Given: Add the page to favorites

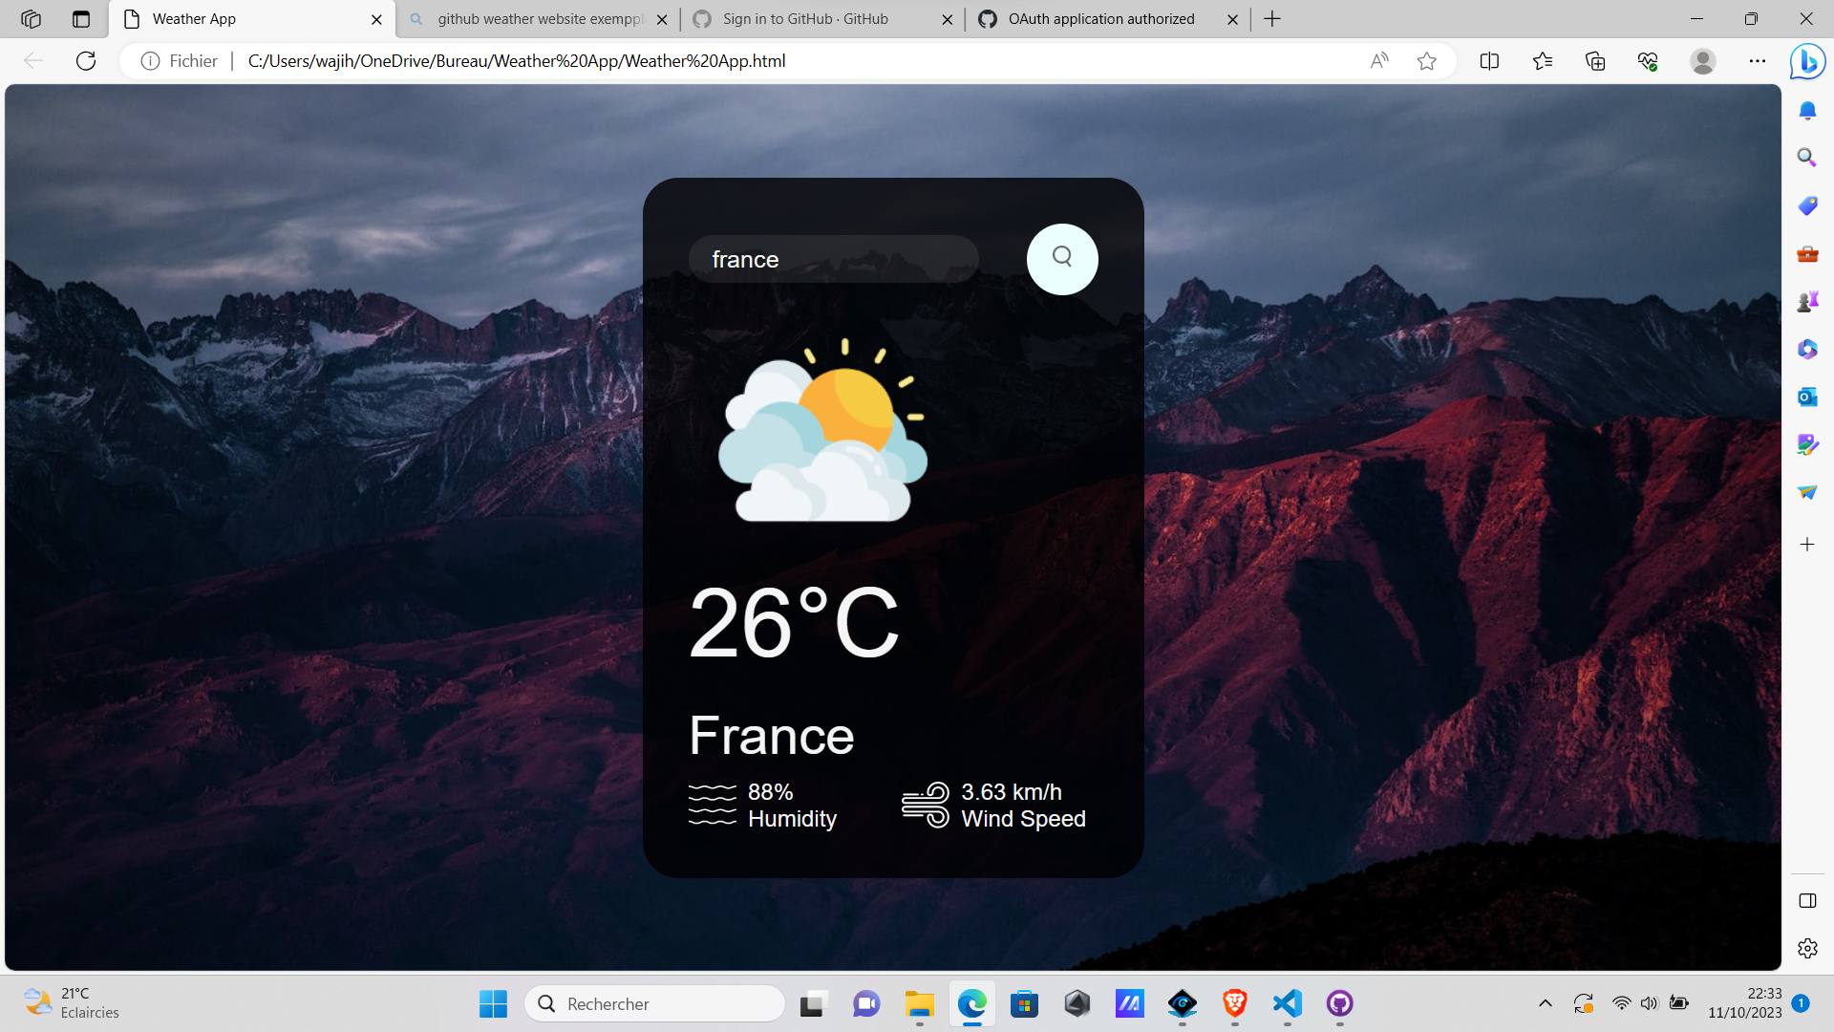Looking at the screenshot, I should (x=1427, y=60).
